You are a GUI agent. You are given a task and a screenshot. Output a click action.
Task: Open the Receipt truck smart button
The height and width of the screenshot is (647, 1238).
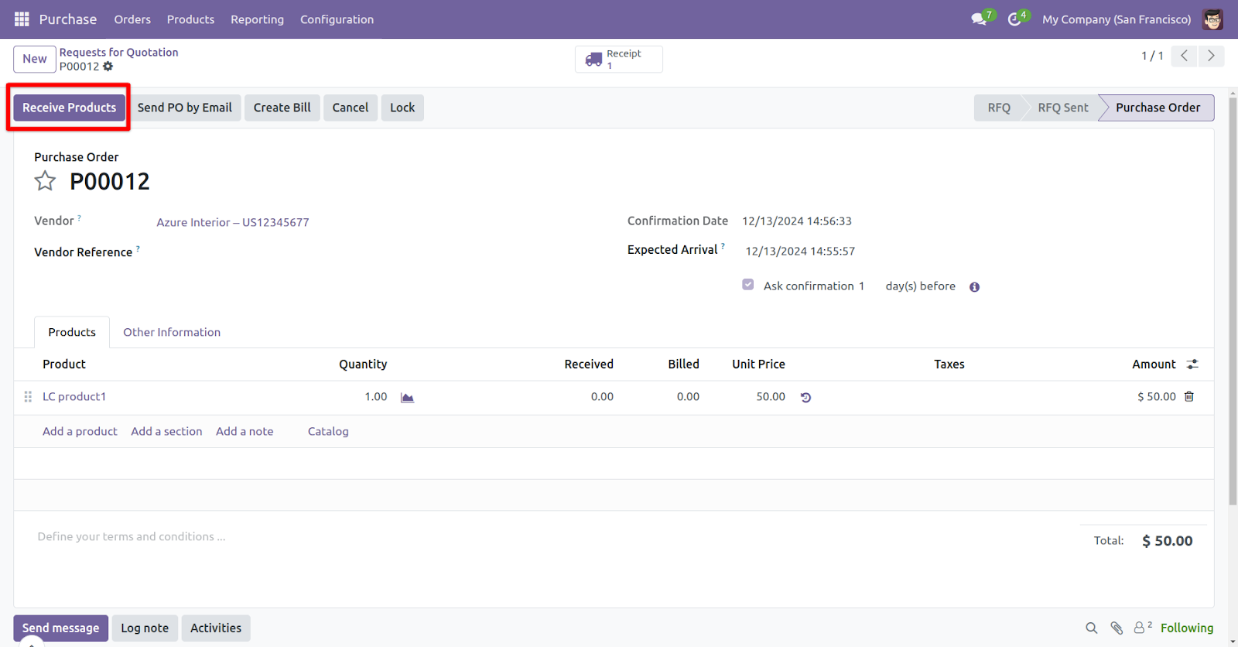click(x=618, y=59)
